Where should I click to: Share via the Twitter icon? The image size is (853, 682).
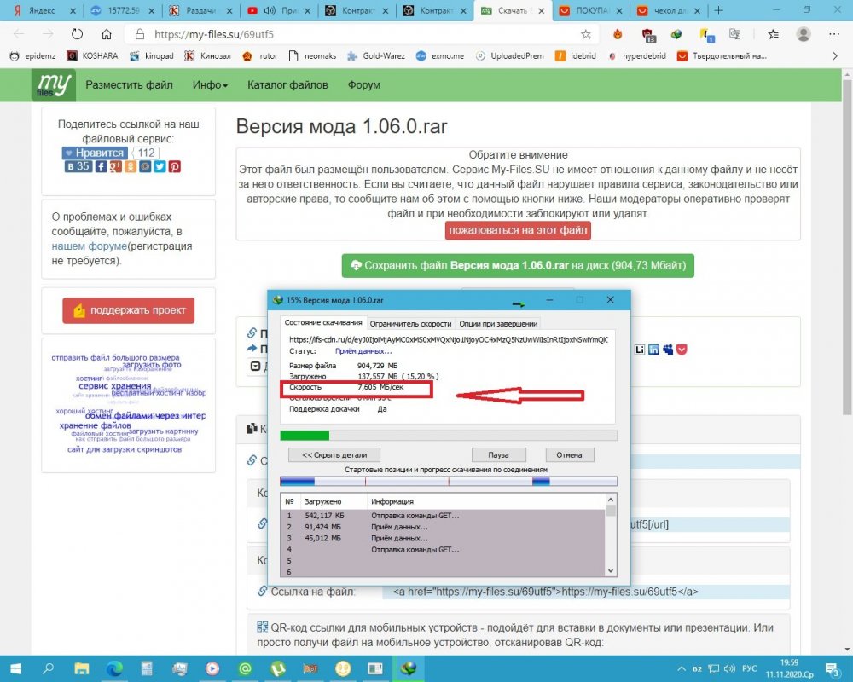tap(160, 167)
